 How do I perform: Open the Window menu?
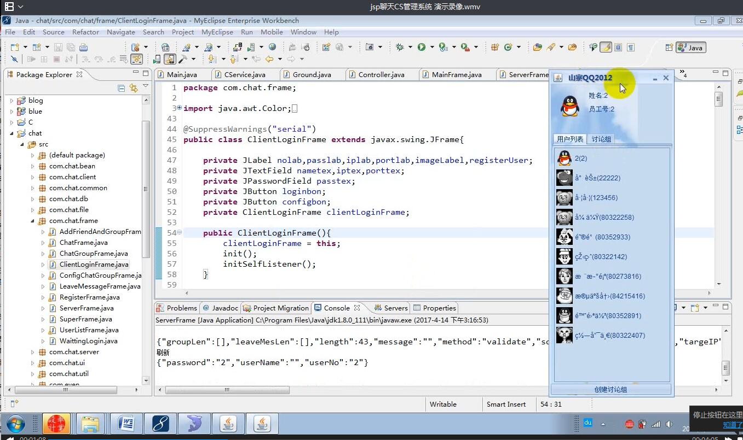[303, 32]
